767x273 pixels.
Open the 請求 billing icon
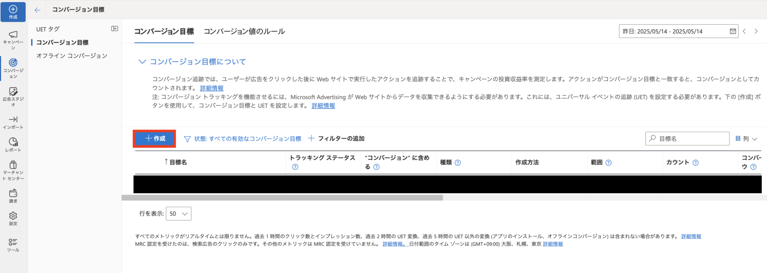[x=13, y=193]
